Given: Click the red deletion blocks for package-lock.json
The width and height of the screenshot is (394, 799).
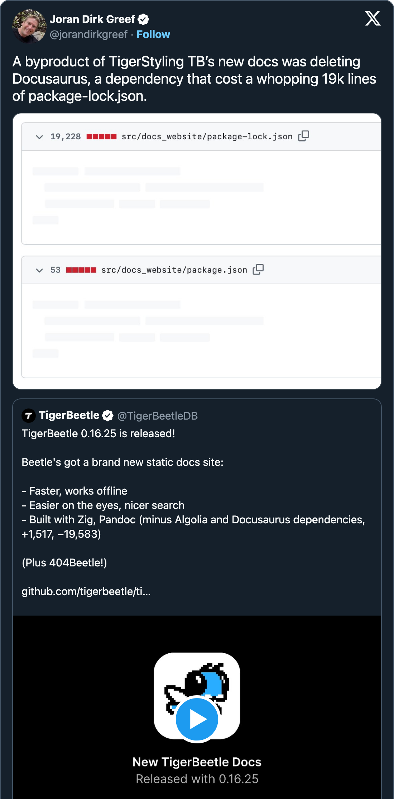Looking at the screenshot, I should tap(102, 136).
